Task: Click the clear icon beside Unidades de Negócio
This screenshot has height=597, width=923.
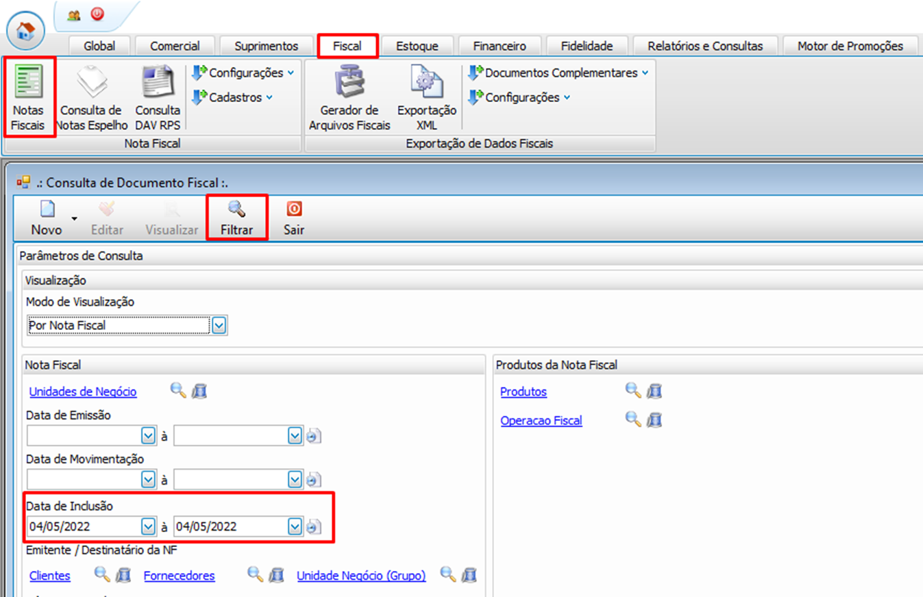Action: [199, 391]
